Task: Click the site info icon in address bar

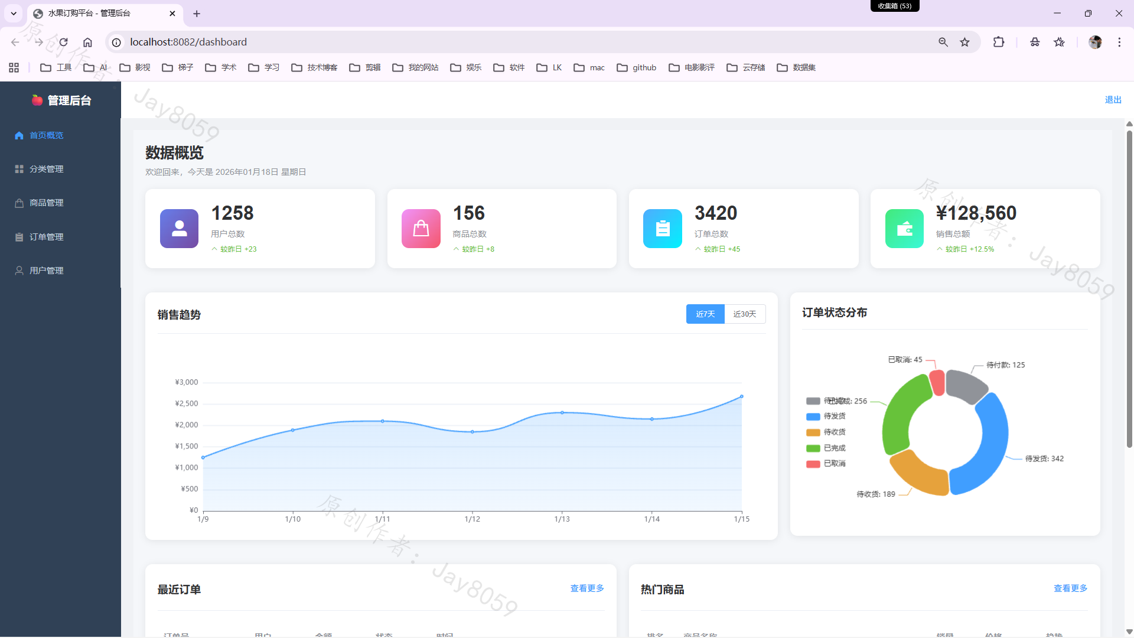Action: (x=116, y=43)
